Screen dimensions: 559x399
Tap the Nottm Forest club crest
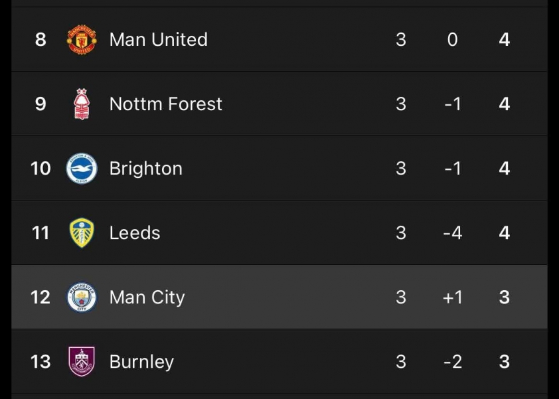click(82, 104)
